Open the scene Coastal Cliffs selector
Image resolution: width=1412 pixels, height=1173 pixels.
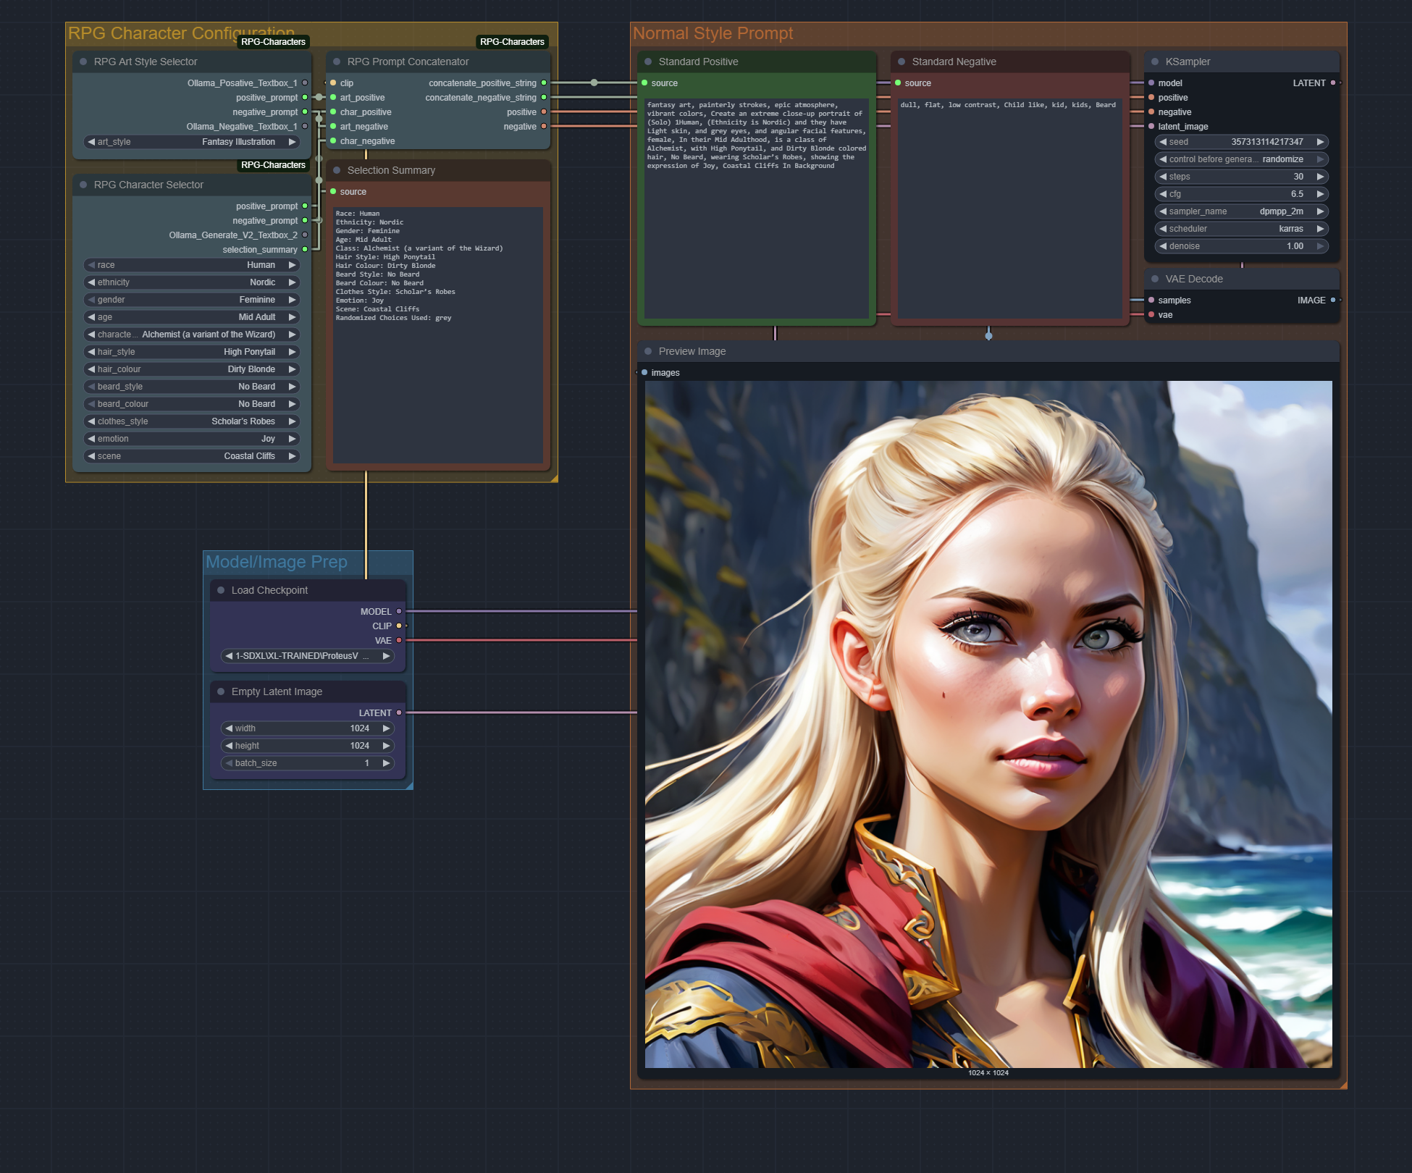[x=192, y=456]
